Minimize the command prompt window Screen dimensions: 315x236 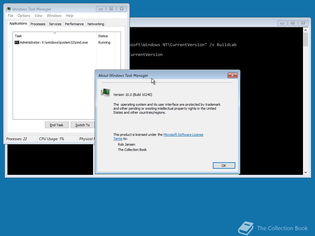pyautogui.click(x=282, y=23)
